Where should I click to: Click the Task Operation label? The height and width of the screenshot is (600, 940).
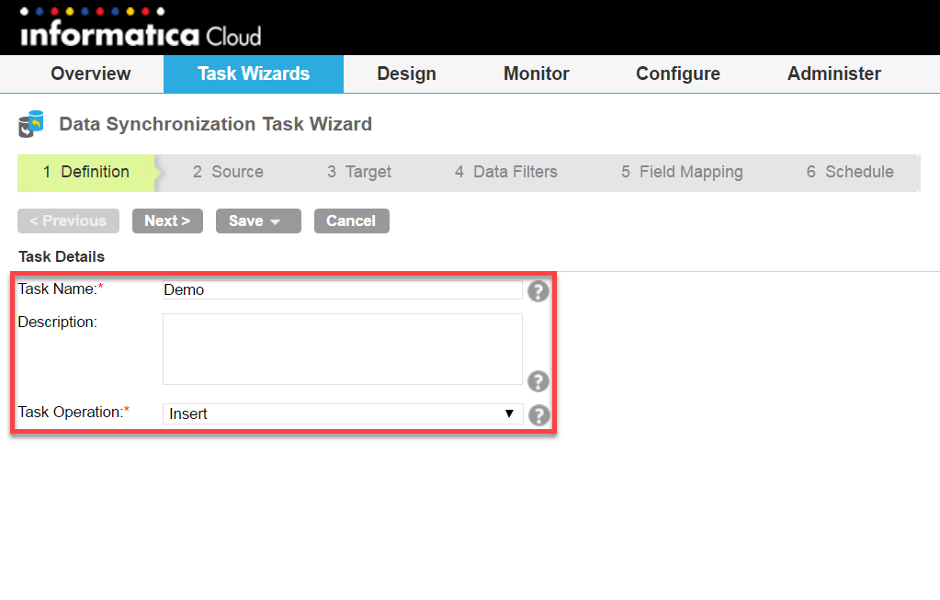[x=74, y=413]
